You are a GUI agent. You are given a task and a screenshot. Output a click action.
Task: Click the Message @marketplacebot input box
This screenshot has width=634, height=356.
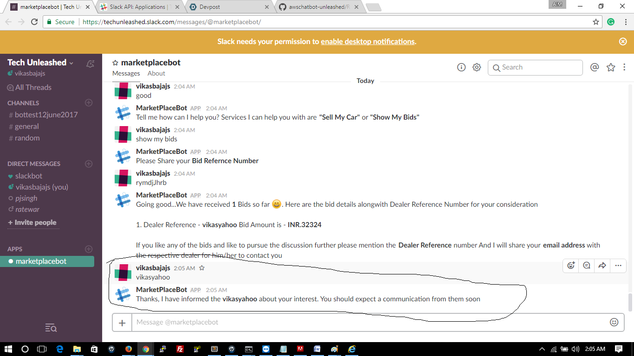(x=370, y=323)
